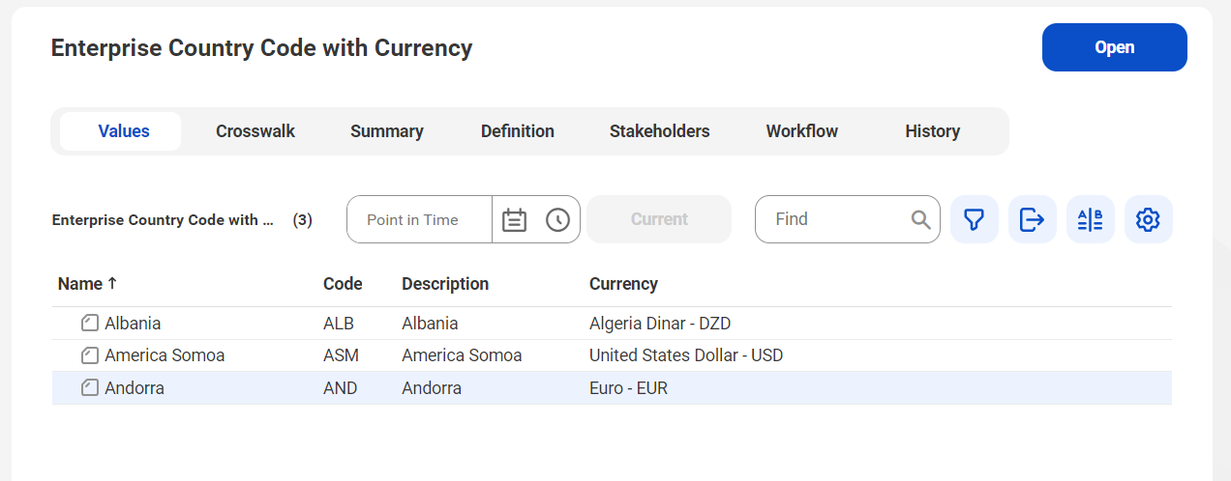The width and height of the screenshot is (1231, 481).
Task: Click the United States Dollar - USD cell
Action: 686,355
